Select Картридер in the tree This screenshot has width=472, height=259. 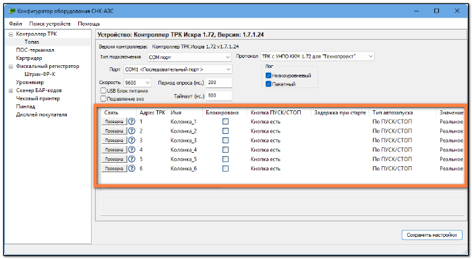coord(29,58)
